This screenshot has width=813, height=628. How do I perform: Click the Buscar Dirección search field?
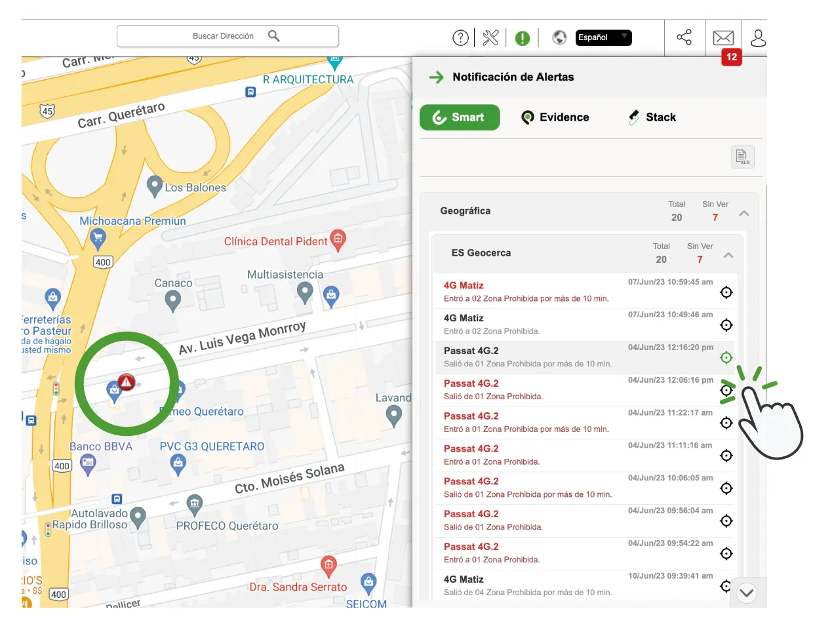pos(228,36)
